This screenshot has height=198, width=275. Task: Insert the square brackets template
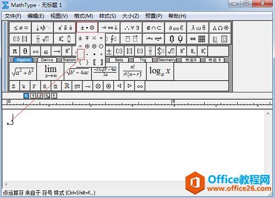click(129, 51)
